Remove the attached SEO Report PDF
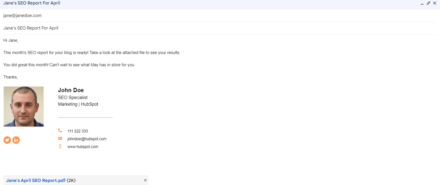This screenshot has height=185, width=440. pyautogui.click(x=145, y=180)
